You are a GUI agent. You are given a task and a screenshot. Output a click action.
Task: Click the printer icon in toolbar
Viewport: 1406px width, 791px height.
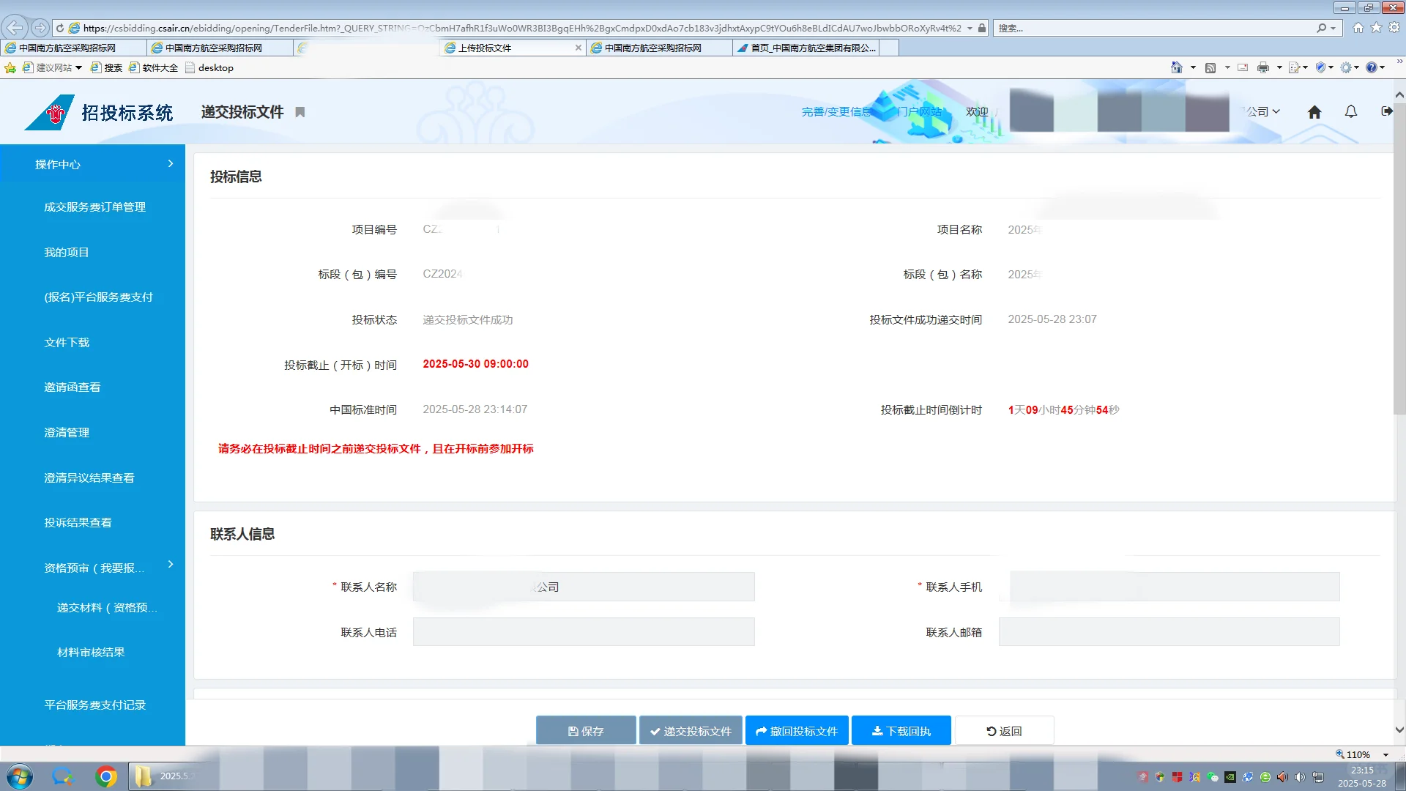coord(1263,67)
